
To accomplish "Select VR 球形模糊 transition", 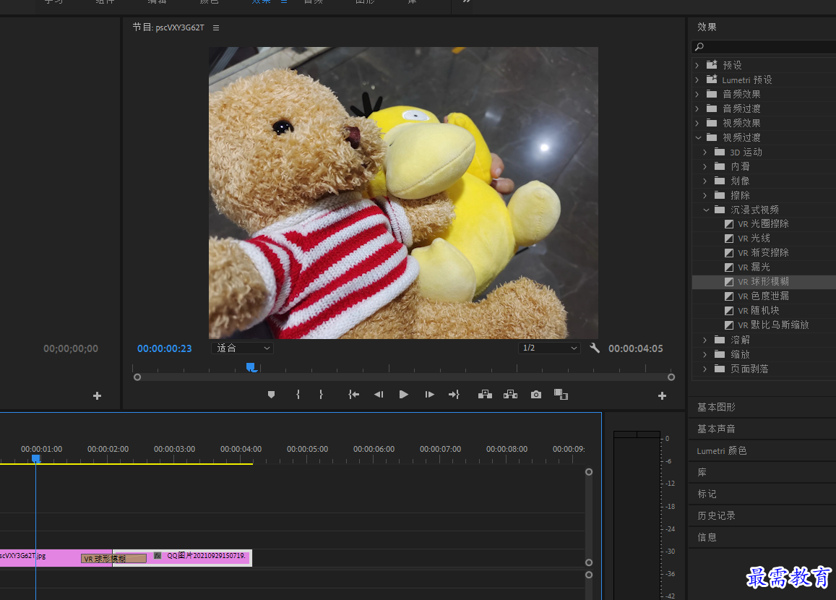I will coord(763,282).
